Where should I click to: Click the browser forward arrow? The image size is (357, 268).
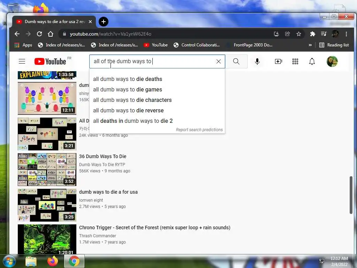[28, 34]
